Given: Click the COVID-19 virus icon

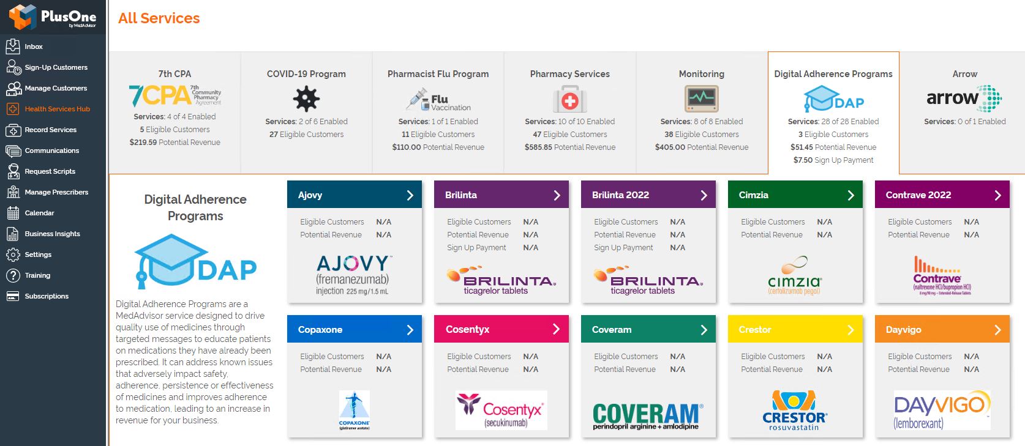Looking at the screenshot, I should click(306, 98).
